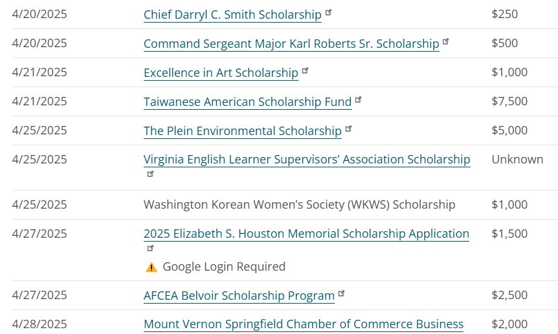Click external link icon after Plein Environmental Scholarship
Screen dimensions: 558x334
(x=348, y=129)
